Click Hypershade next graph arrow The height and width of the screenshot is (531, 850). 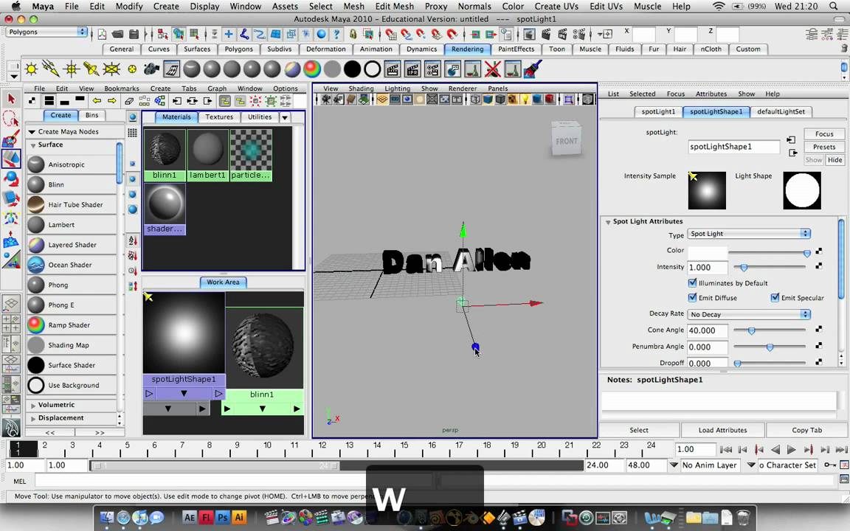111,100
